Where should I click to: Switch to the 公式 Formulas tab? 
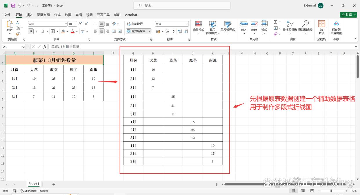[x=57, y=15]
